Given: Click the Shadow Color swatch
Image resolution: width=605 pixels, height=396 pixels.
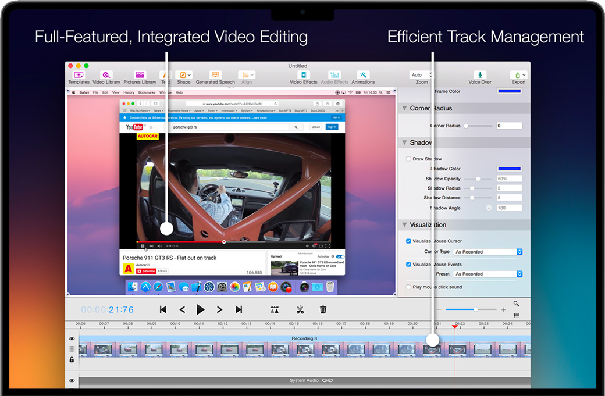Looking at the screenshot, I should [509, 169].
